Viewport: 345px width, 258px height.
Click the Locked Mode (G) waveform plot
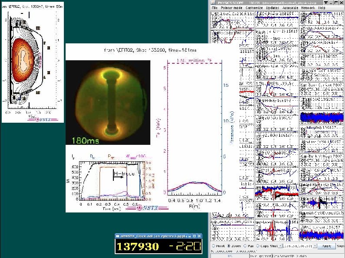[322, 189]
